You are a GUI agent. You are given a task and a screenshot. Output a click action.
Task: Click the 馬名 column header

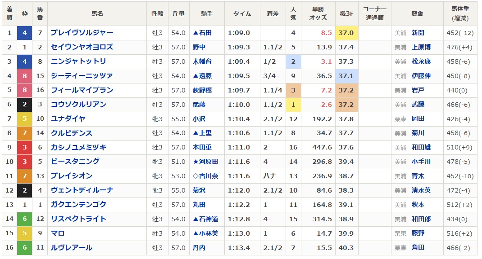coord(97,14)
